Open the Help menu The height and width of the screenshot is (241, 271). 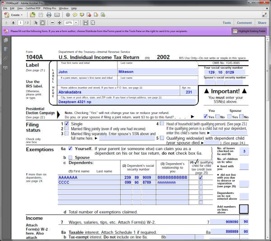[x=74, y=8]
